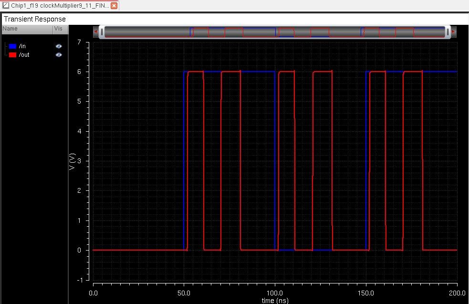Click the V (V) y-axis label
Screen dimensions: 469x304
pyautogui.click(x=72, y=162)
